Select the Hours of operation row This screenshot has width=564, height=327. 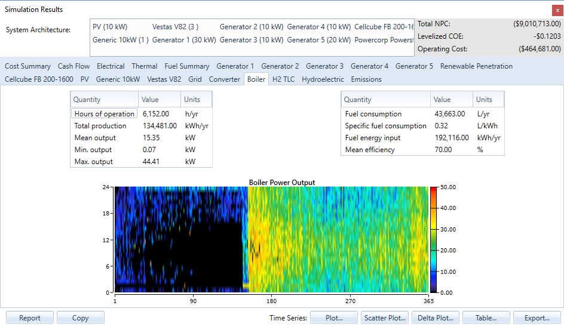(105, 114)
